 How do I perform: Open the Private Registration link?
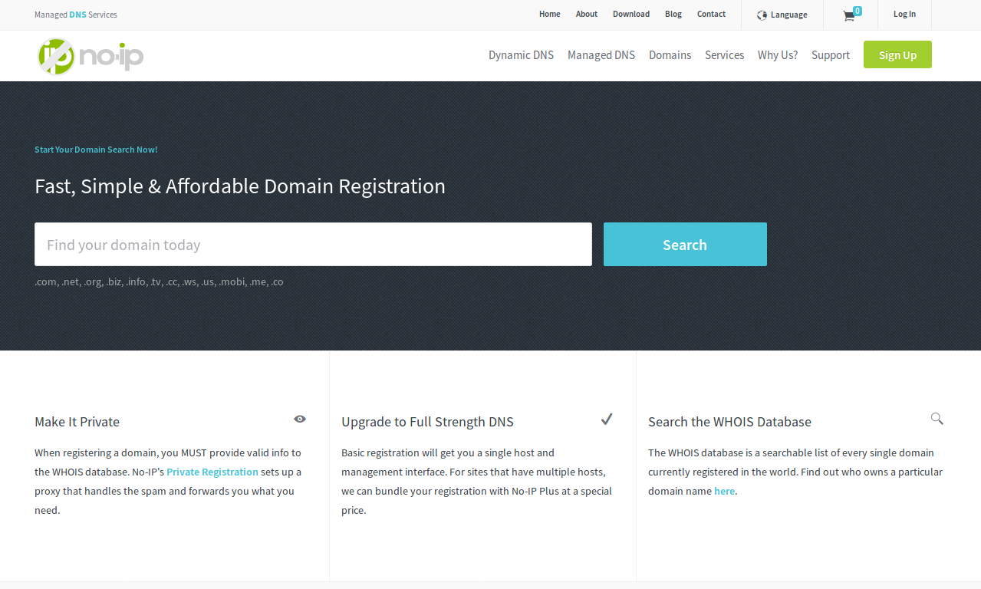tap(212, 472)
